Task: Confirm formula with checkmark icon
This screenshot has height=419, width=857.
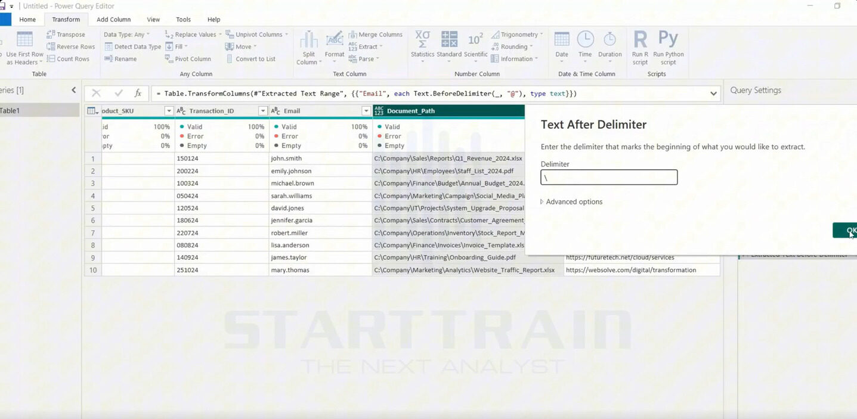Action: 119,94
